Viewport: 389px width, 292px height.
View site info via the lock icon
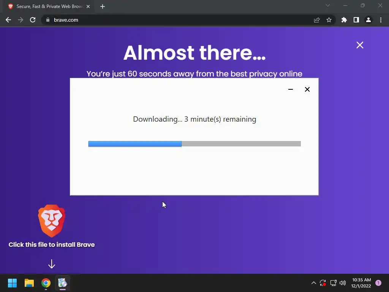(x=48, y=20)
